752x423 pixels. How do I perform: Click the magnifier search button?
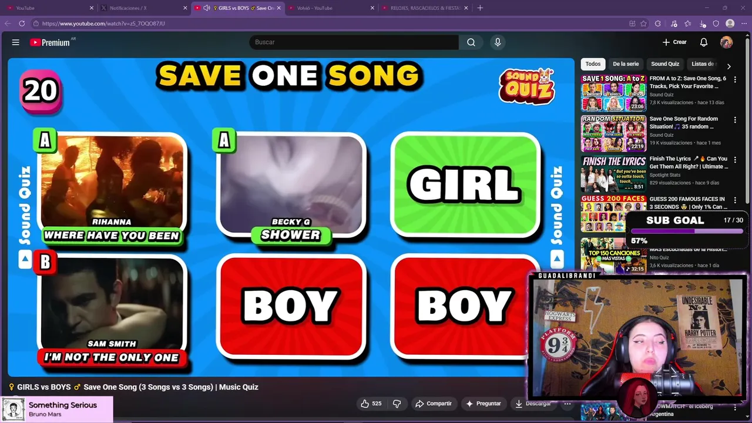point(471,42)
